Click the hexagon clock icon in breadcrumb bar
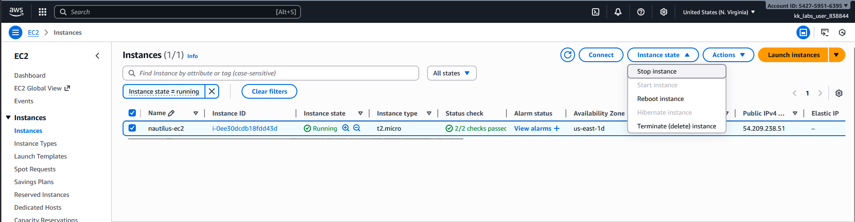Image resolution: width=855 pixels, height=222 pixels. point(842,32)
